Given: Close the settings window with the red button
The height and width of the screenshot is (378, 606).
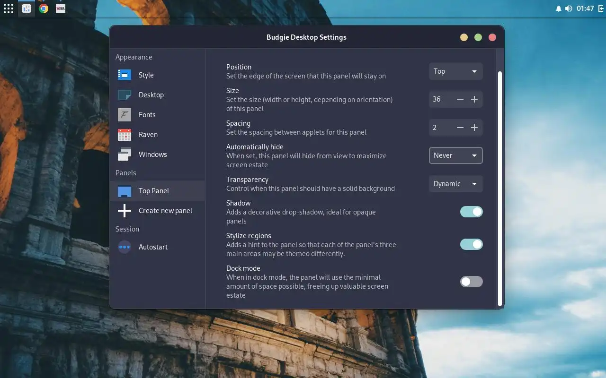Looking at the screenshot, I should [x=492, y=37].
